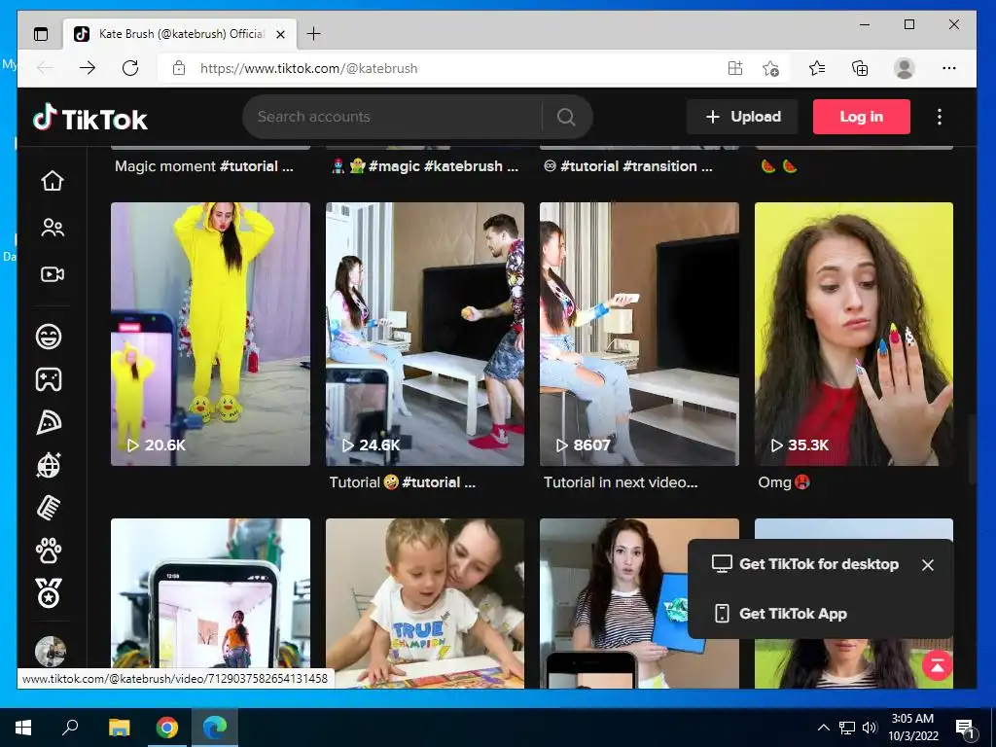The width and height of the screenshot is (996, 747).
Task: Select the Beauty comb category icon
Action: click(49, 508)
